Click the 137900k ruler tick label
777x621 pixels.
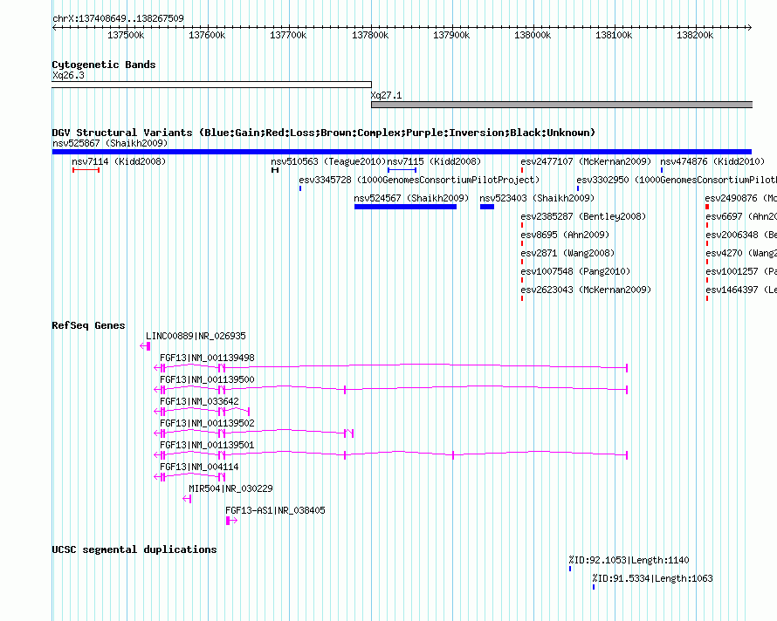point(451,35)
